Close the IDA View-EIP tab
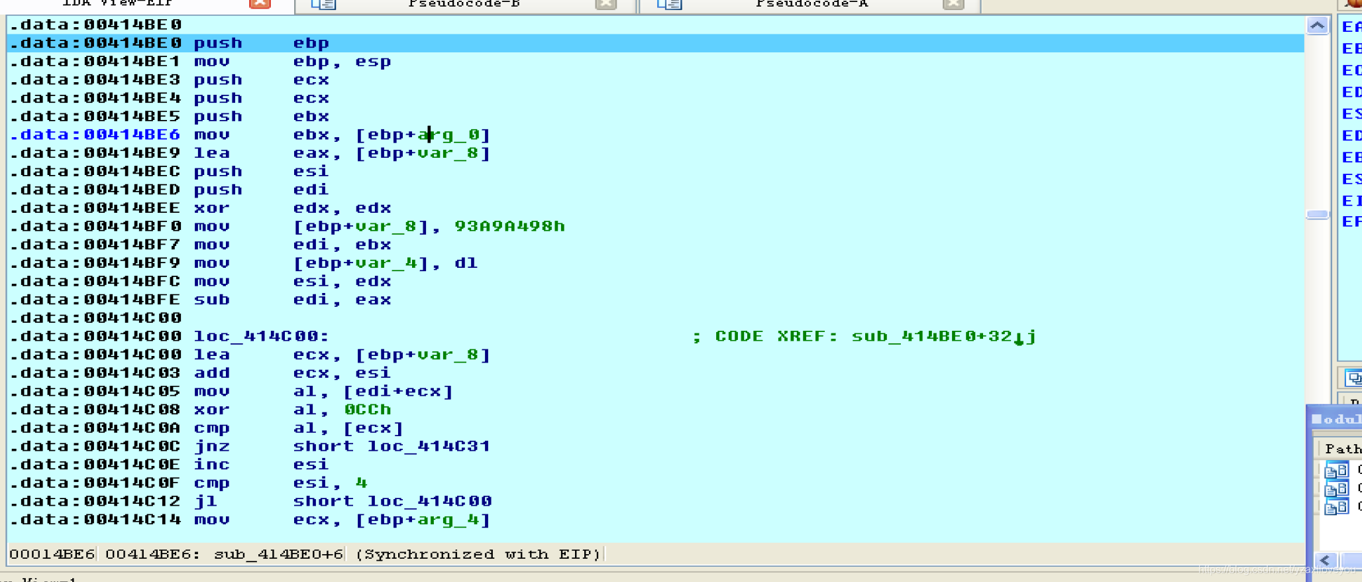Screen dimensions: 1362x582 [x=260, y=4]
